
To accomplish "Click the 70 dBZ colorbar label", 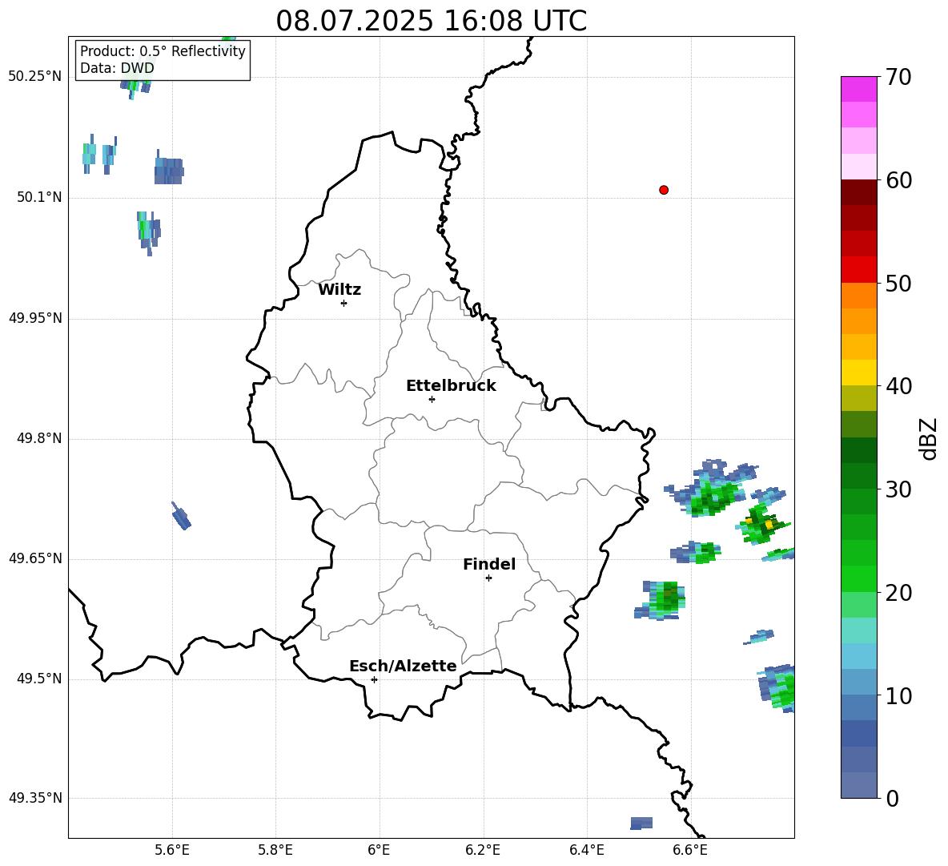I will click(898, 77).
